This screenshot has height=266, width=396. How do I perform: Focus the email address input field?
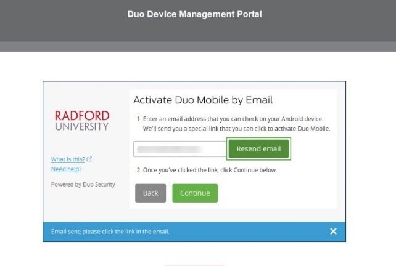tap(180, 149)
